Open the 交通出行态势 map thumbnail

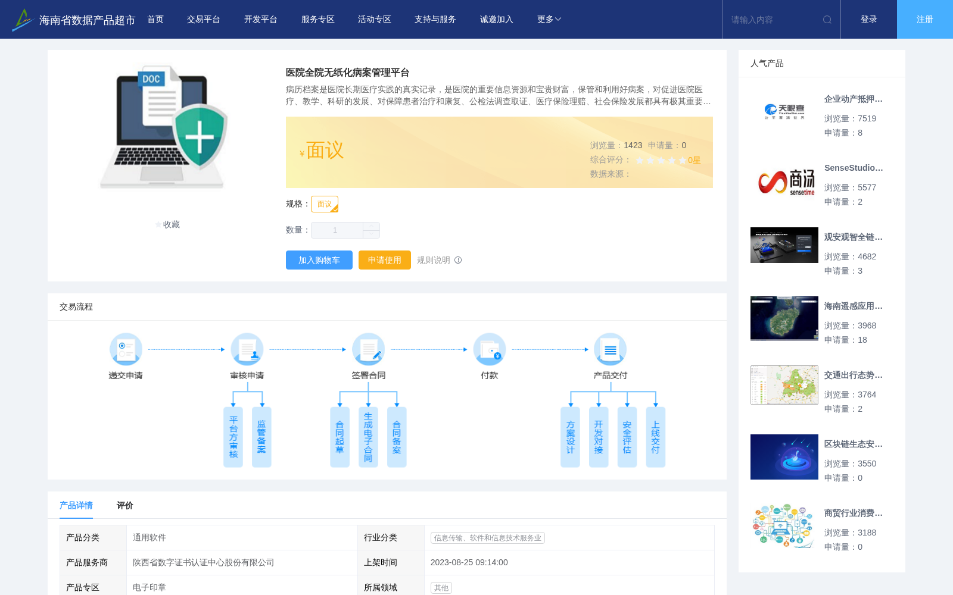coord(784,385)
